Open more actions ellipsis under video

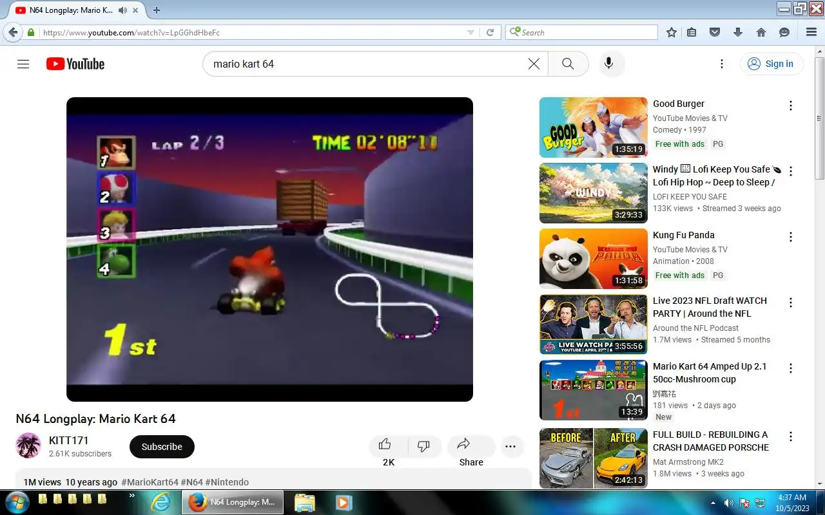pos(511,446)
